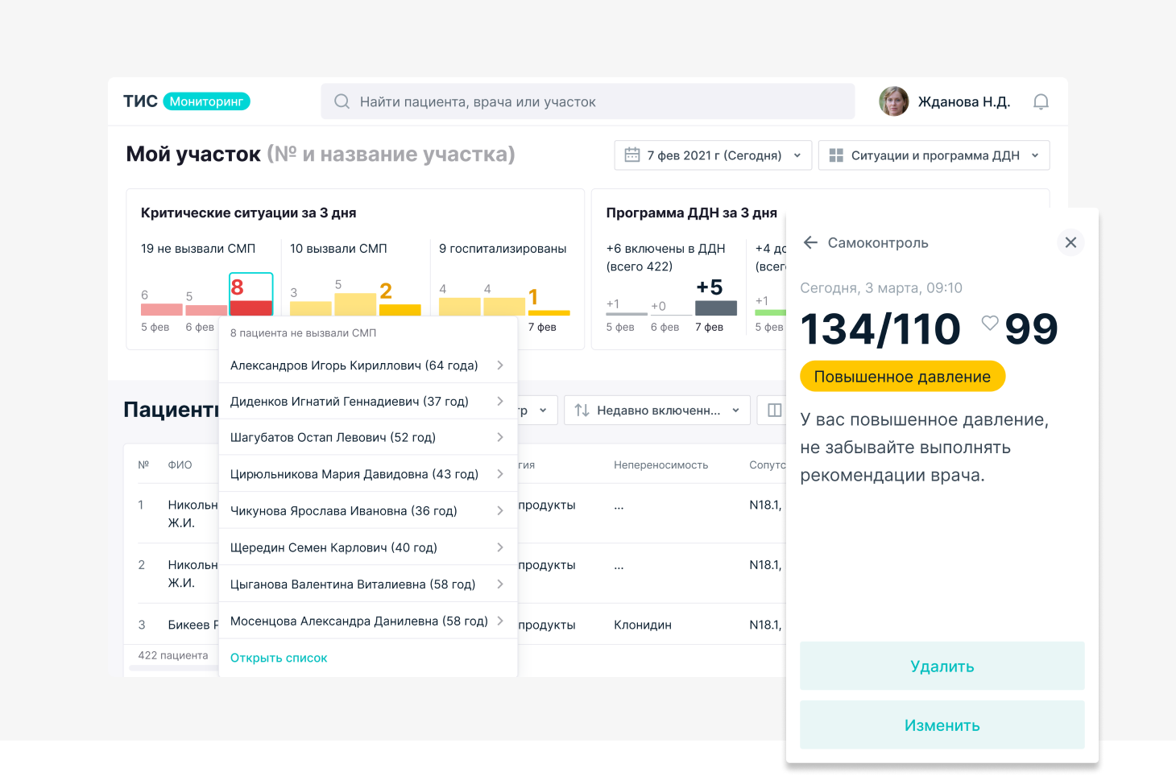Close the Самоконтроль panel
Viewport: 1176px width, 776px height.
coord(1070,242)
